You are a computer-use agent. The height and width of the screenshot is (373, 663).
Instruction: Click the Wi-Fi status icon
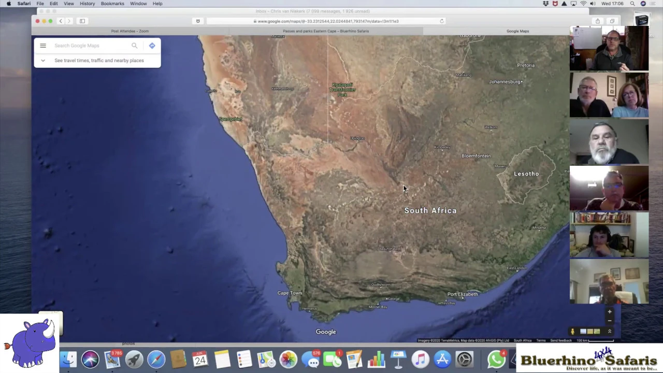[x=583, y=4]
